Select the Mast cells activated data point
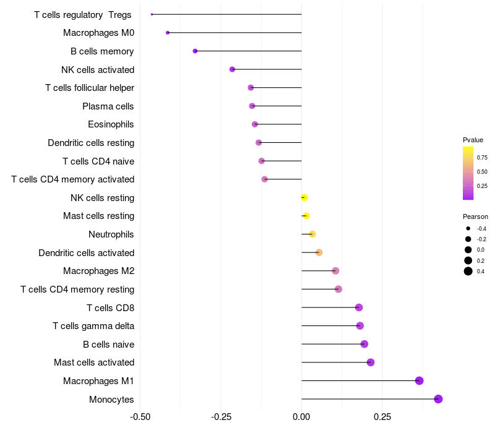Image resolution: width=495 pixels, height=433 pixels. [x=371, y=362]
